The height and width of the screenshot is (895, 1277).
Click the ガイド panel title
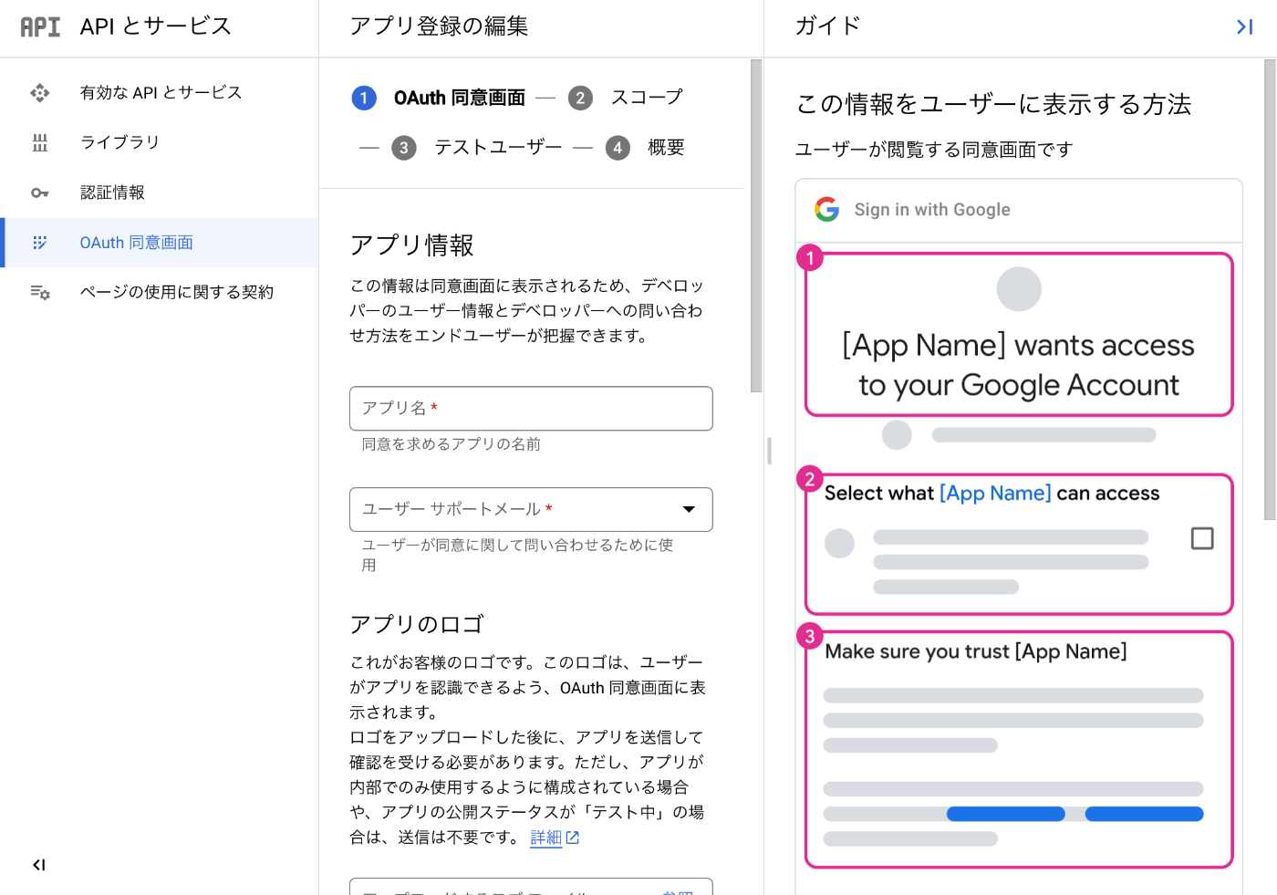pyautogui.click(x=827, y=26)
